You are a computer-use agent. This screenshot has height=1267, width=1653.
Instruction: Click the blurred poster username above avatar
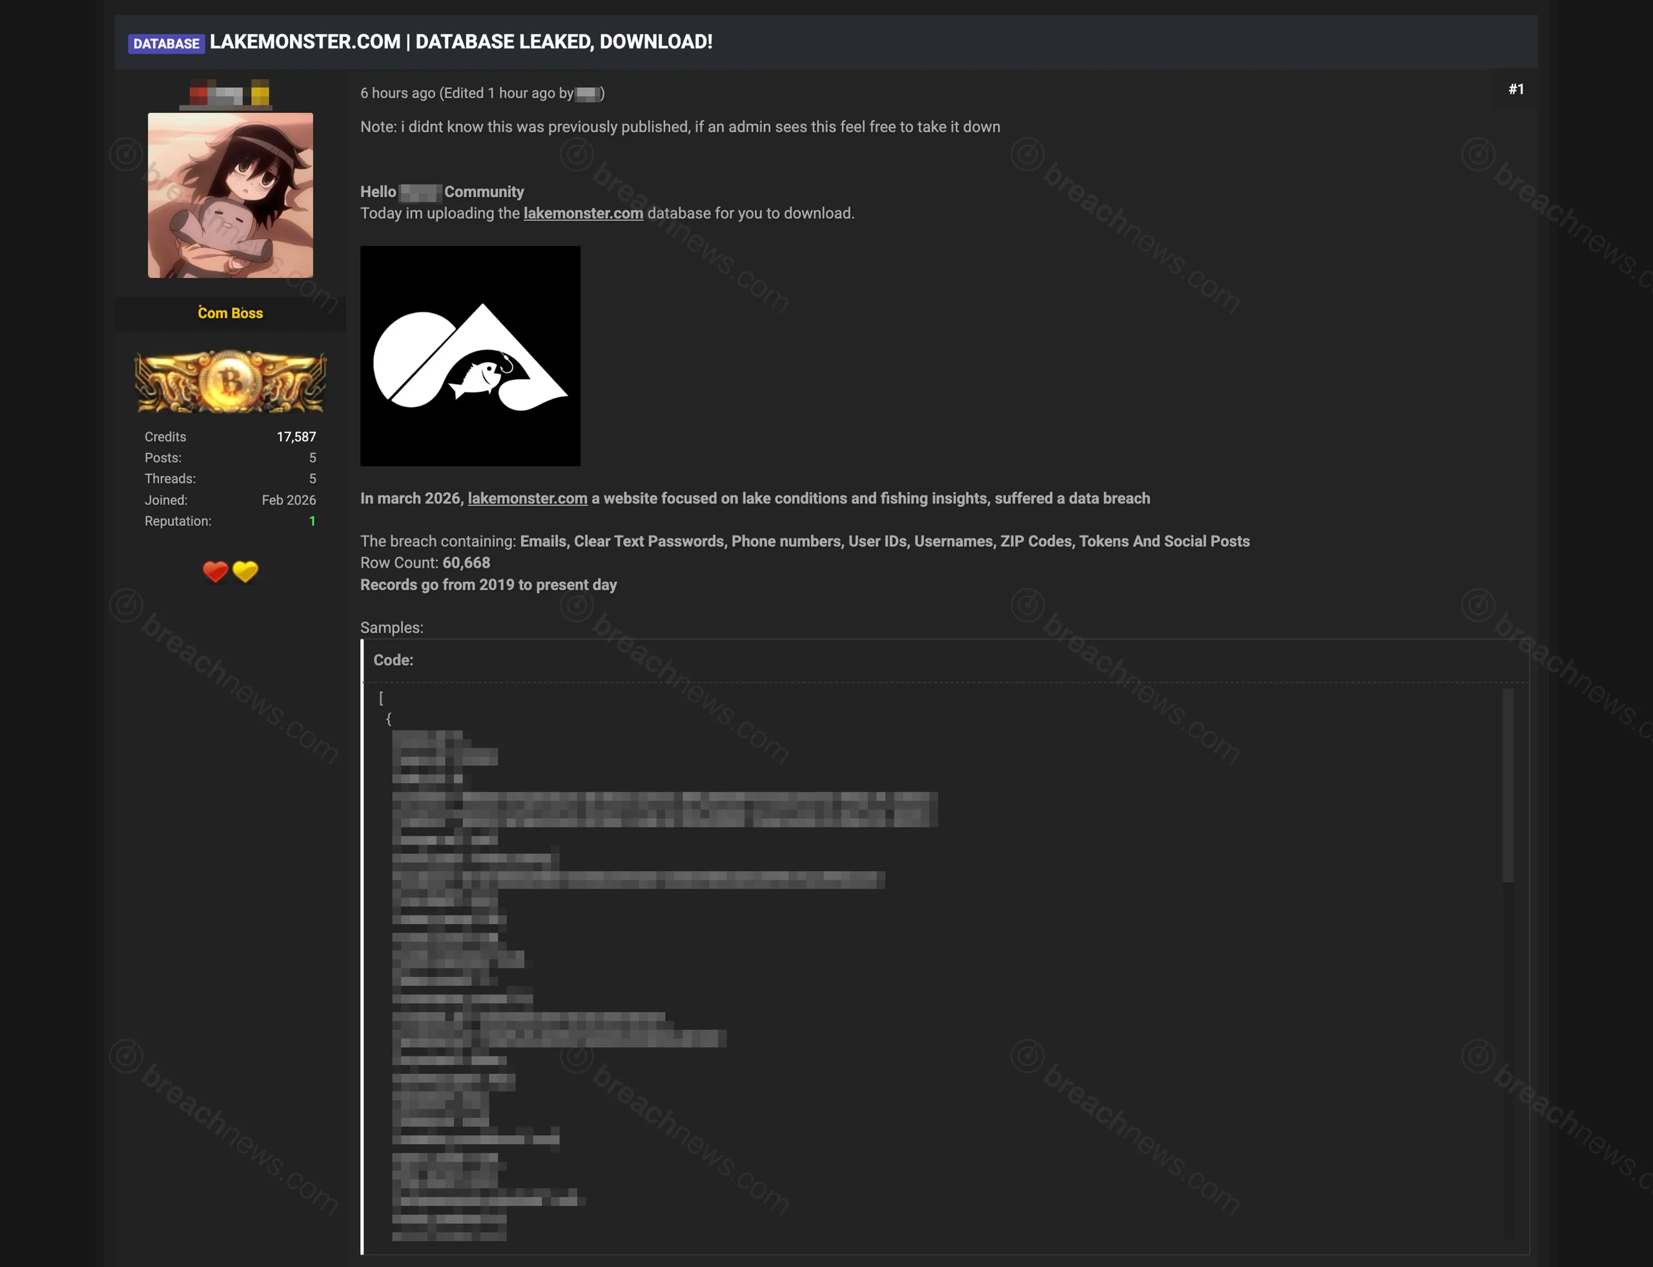point(229,94)
